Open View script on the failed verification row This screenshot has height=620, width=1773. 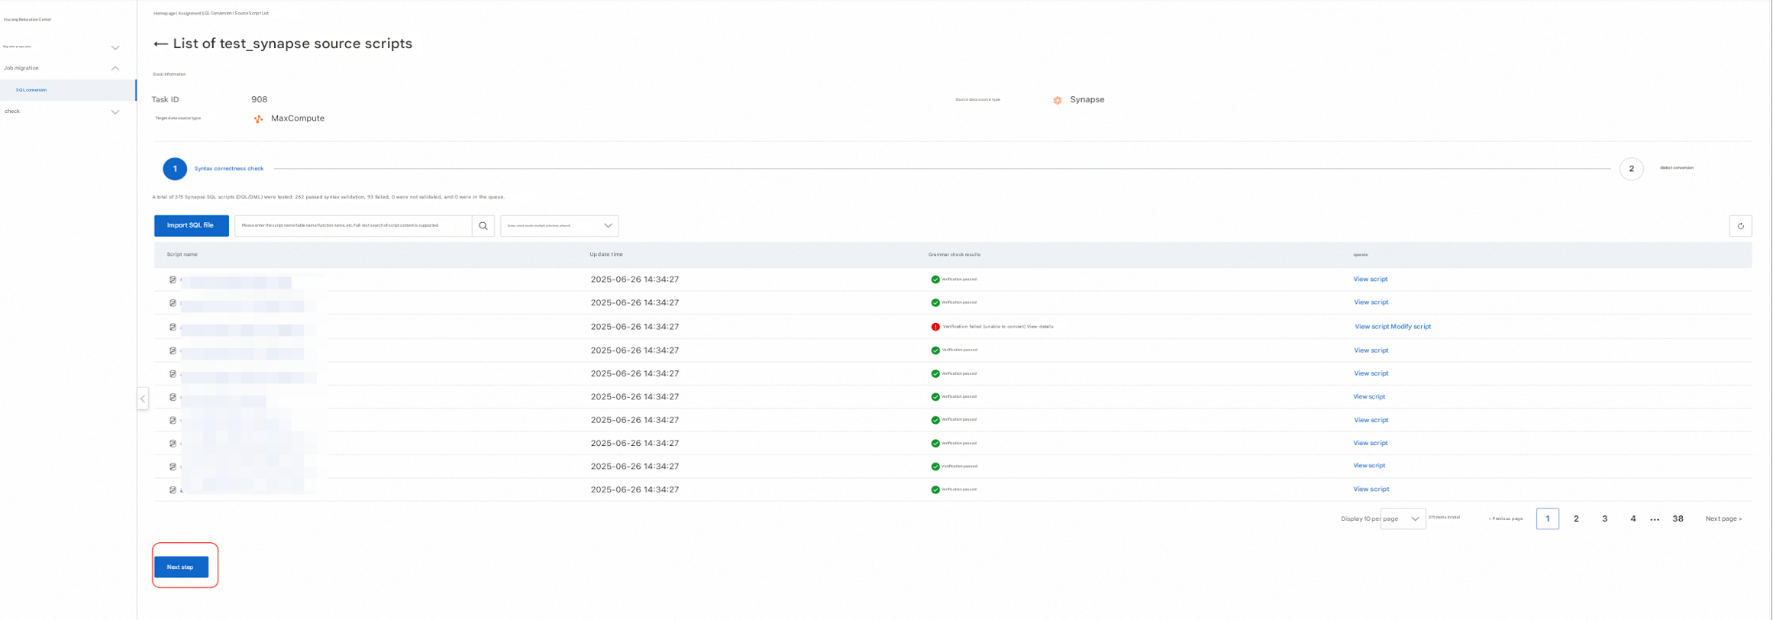(1371, 327)
